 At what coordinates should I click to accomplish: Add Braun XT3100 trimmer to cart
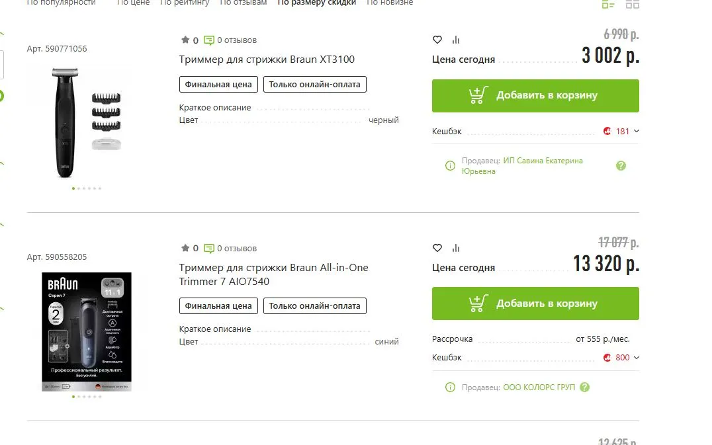coord(535,96)
